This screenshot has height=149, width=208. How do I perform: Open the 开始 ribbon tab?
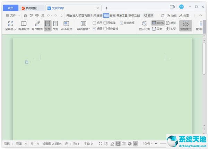pyautogui.click(x=69, y=16)
